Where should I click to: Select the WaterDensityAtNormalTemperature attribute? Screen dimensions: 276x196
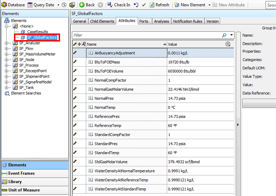[x=125, y=171]
